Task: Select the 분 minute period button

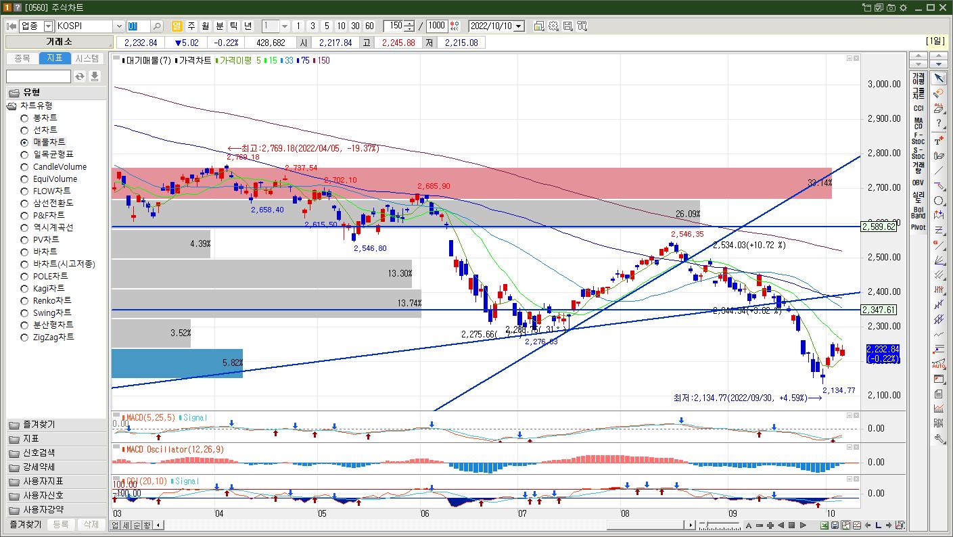Action: click(220, 26)
